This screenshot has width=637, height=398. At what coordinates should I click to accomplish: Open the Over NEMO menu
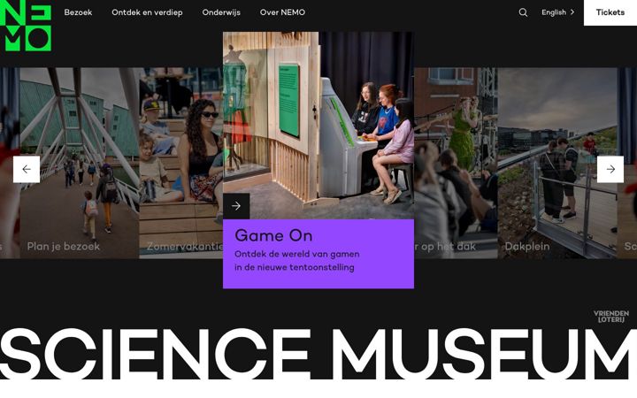point(282,12)
